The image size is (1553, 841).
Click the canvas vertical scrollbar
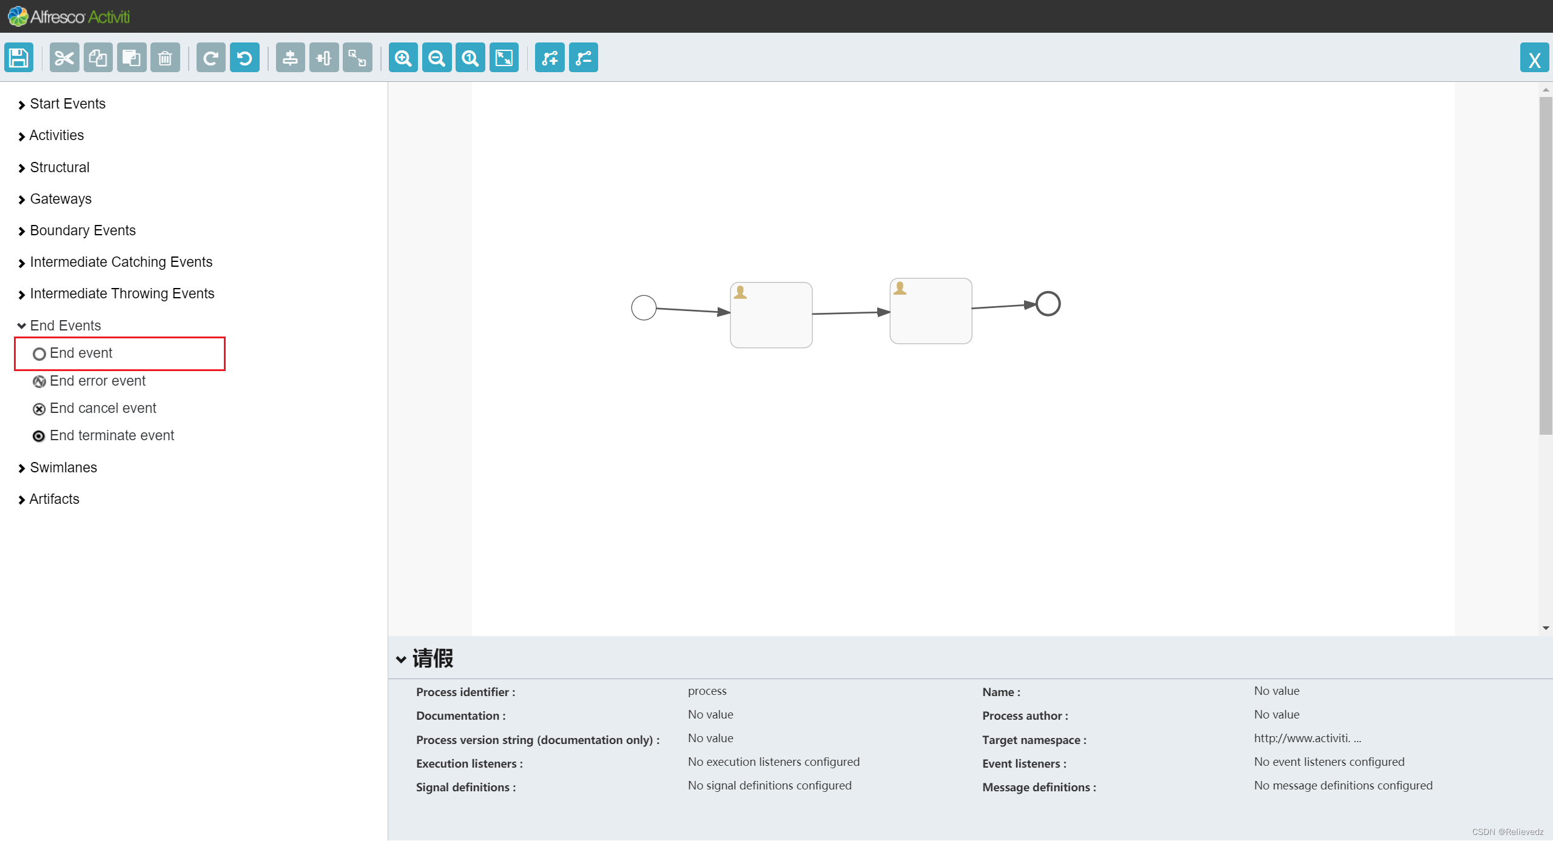(1545, 267)
